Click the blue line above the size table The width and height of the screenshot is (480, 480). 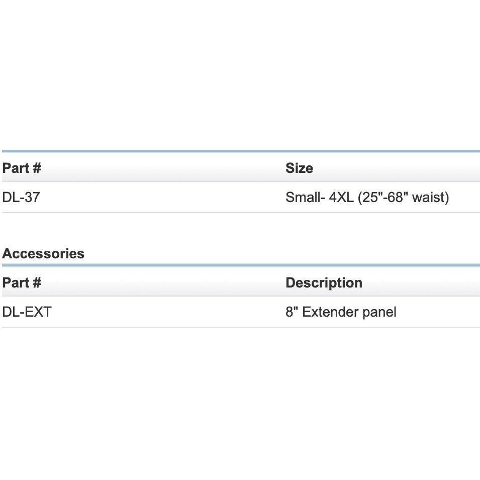point(240,151)
